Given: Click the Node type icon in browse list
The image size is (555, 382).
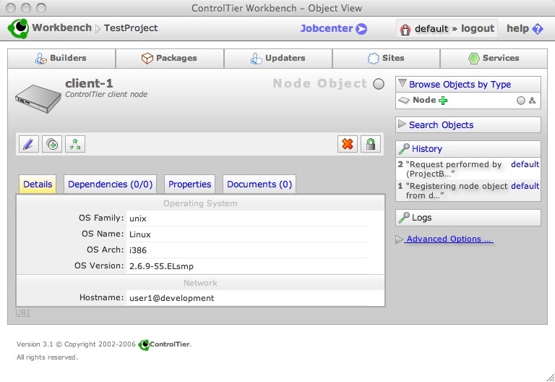Looking at the screenshot, I should pyautogui.click(x=404, y=101).
